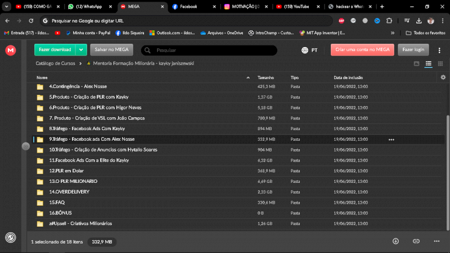The height and width of the screenshot is (253, 450).
Task: Open three-dot menu beside Fazer login
Action: (x=439, y=50)
